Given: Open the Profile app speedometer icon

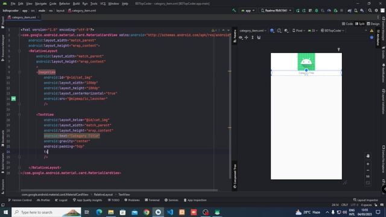Looking at the screenshot, I should click(x=329, y=11).
